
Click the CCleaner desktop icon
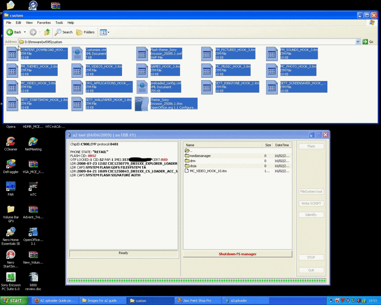(11, 142)
